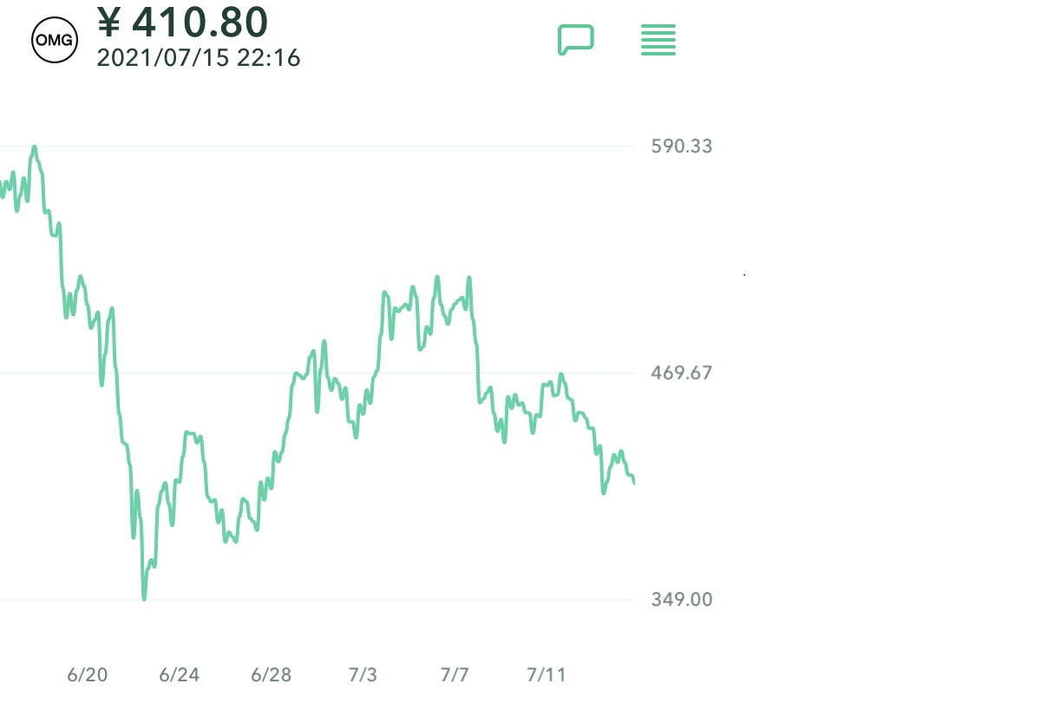The height and width of the screenshot is (716, 1041).
Task: Click the chart line's lowest dip
Action: [144, 598]
